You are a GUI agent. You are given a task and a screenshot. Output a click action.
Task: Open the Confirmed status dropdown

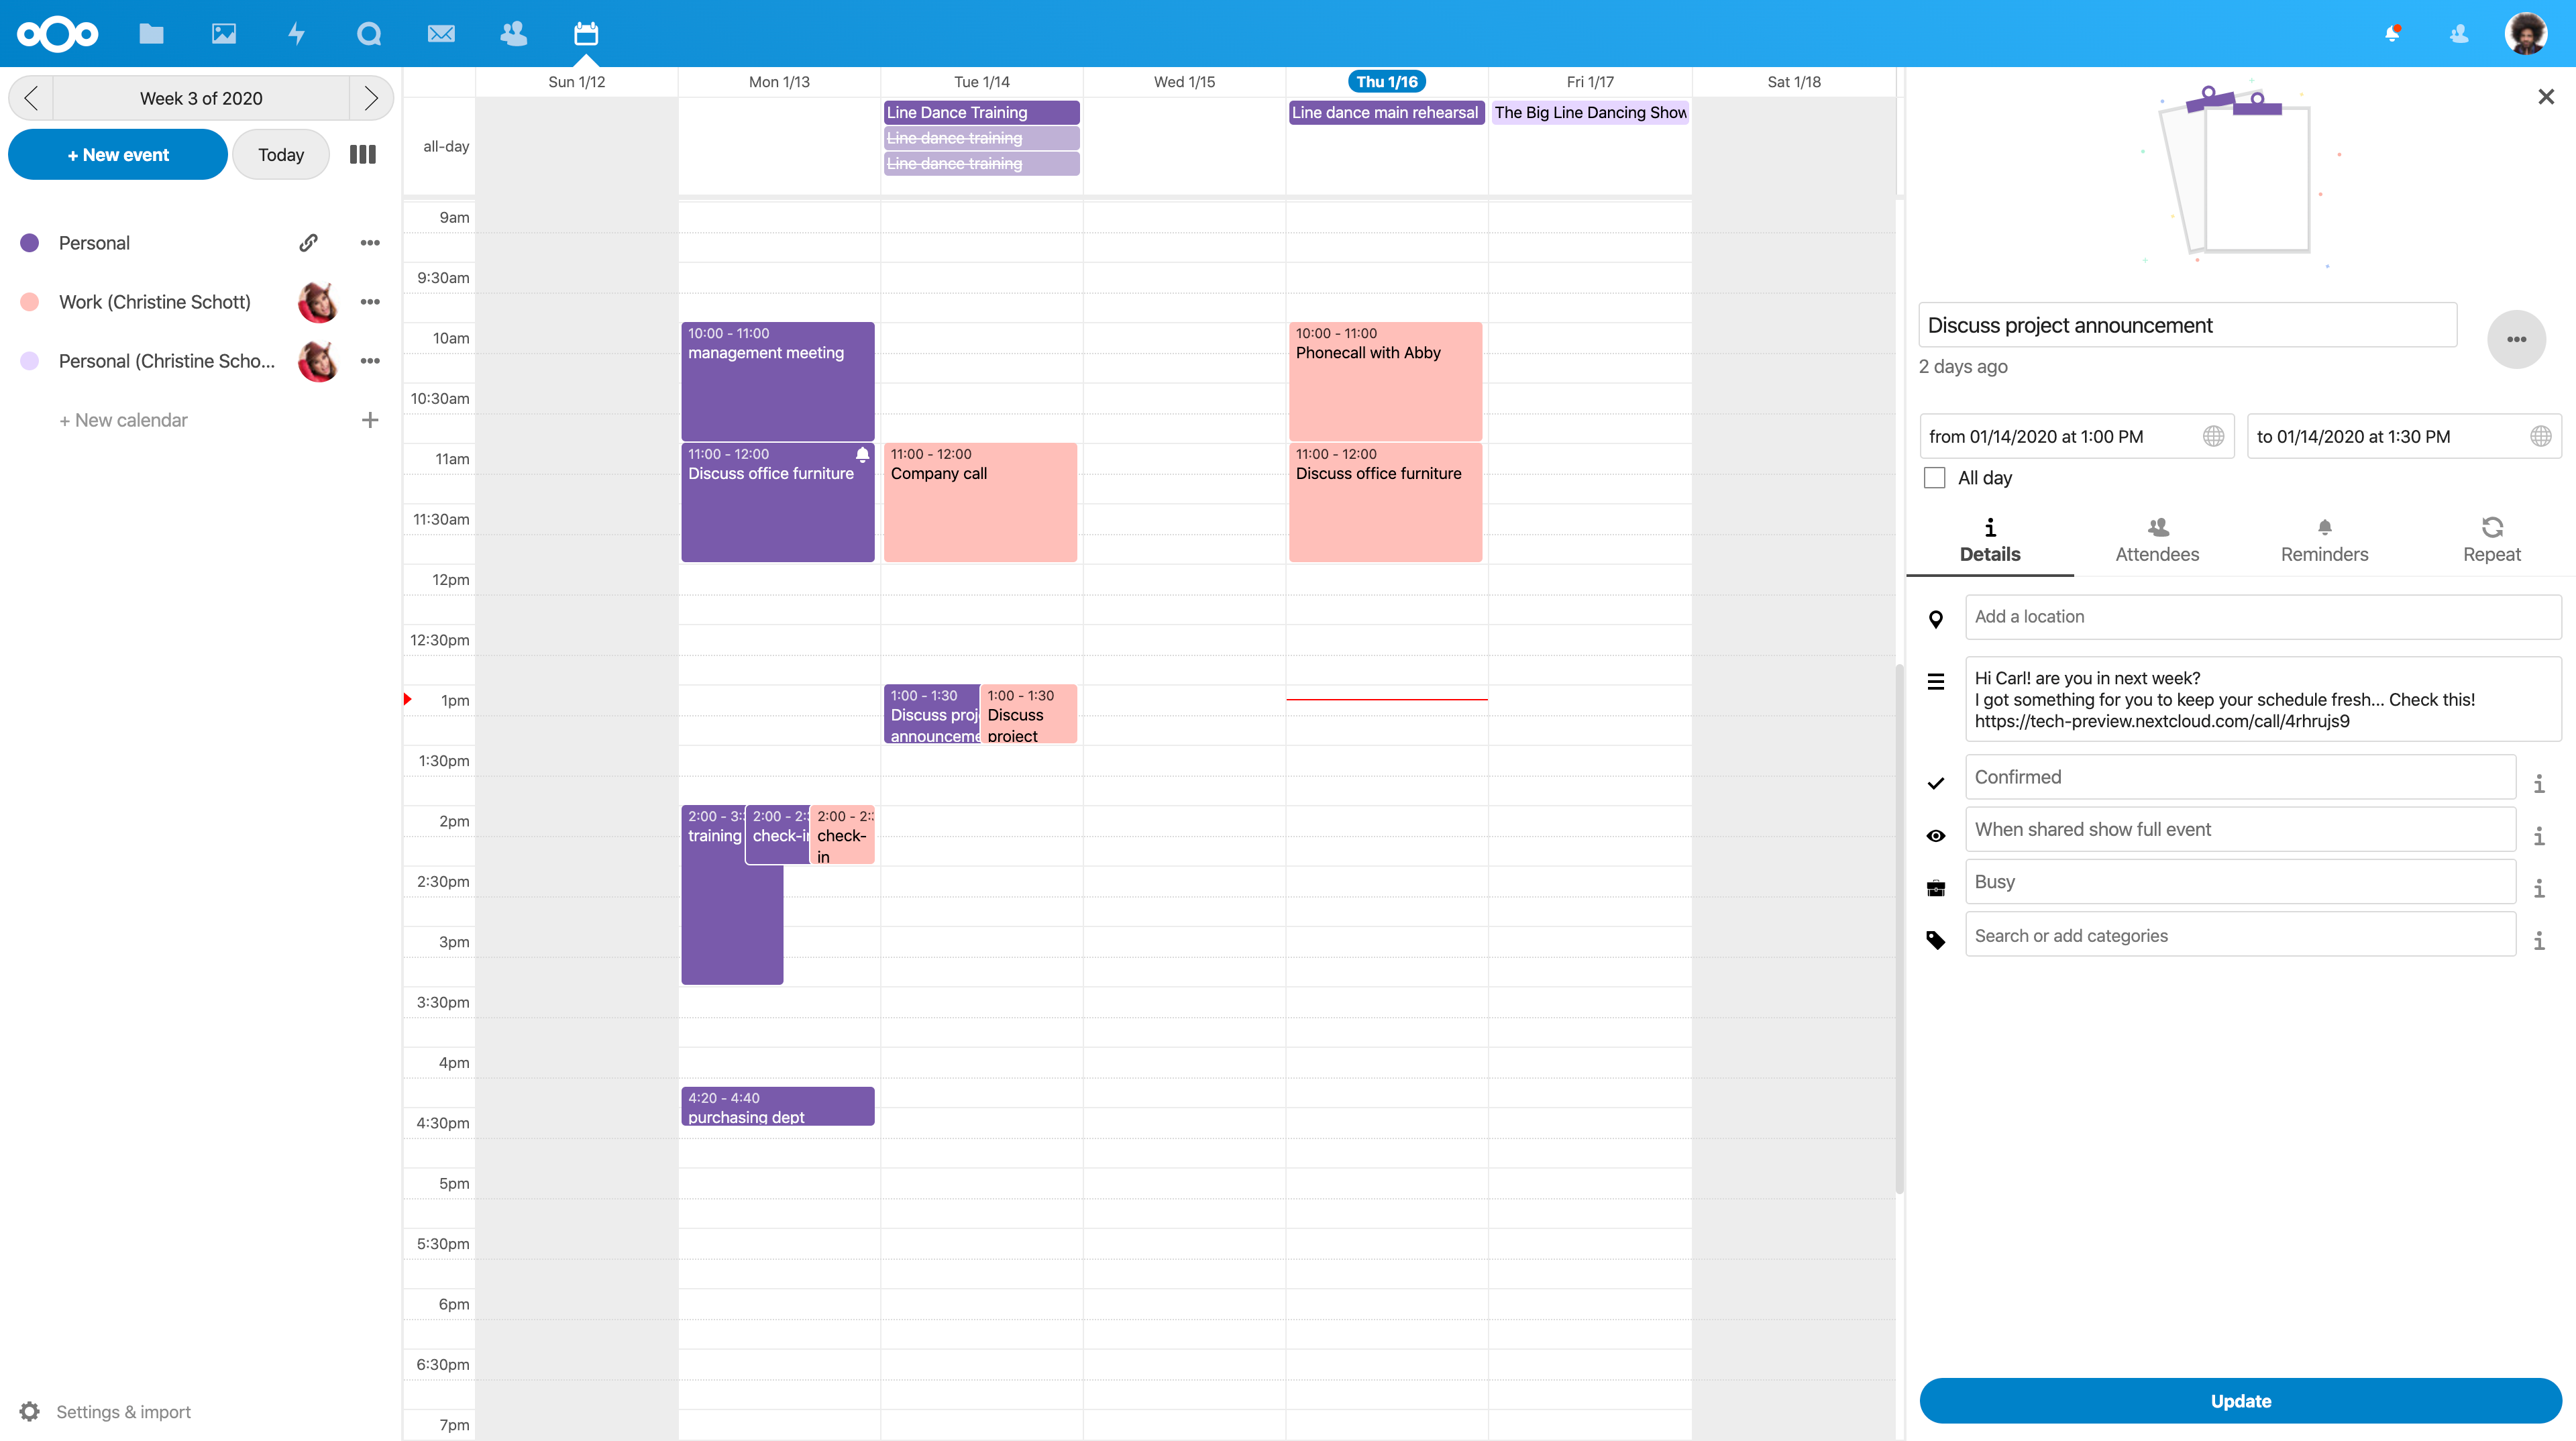[x=2240, y=777]
